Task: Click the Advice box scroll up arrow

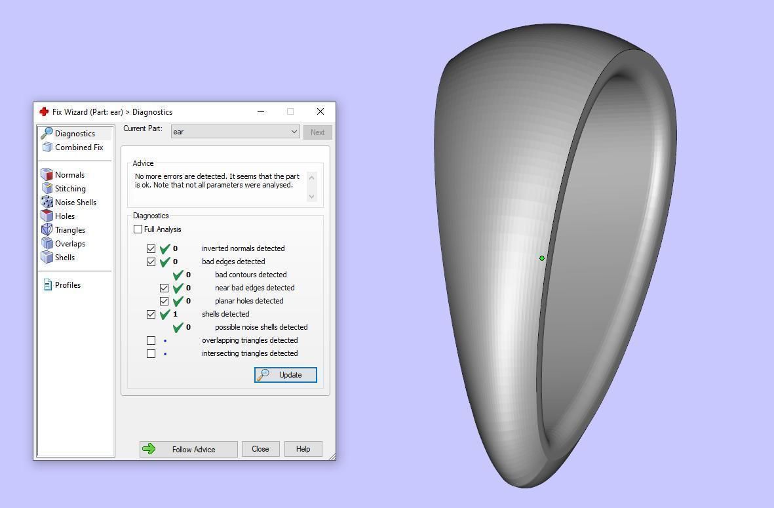Action: [x=311, y=178]
